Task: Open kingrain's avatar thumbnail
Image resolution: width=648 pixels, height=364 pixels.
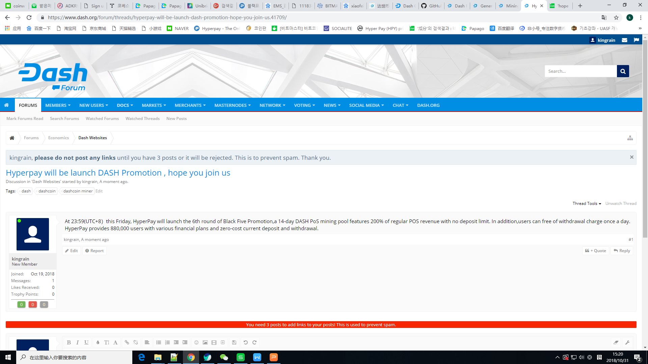Action: click(33, 234)
